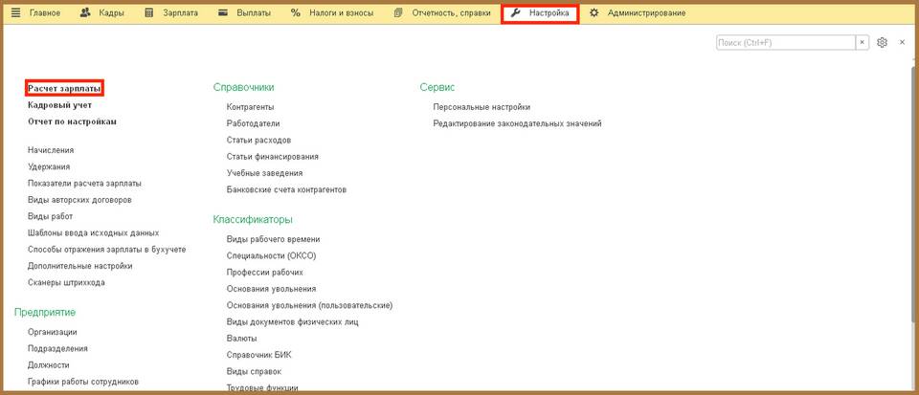Image resolution: width=919 pixels, height=395 pixels.
Task: Focus the Поиск (Ctrl+F) search field
Action: 785,43
